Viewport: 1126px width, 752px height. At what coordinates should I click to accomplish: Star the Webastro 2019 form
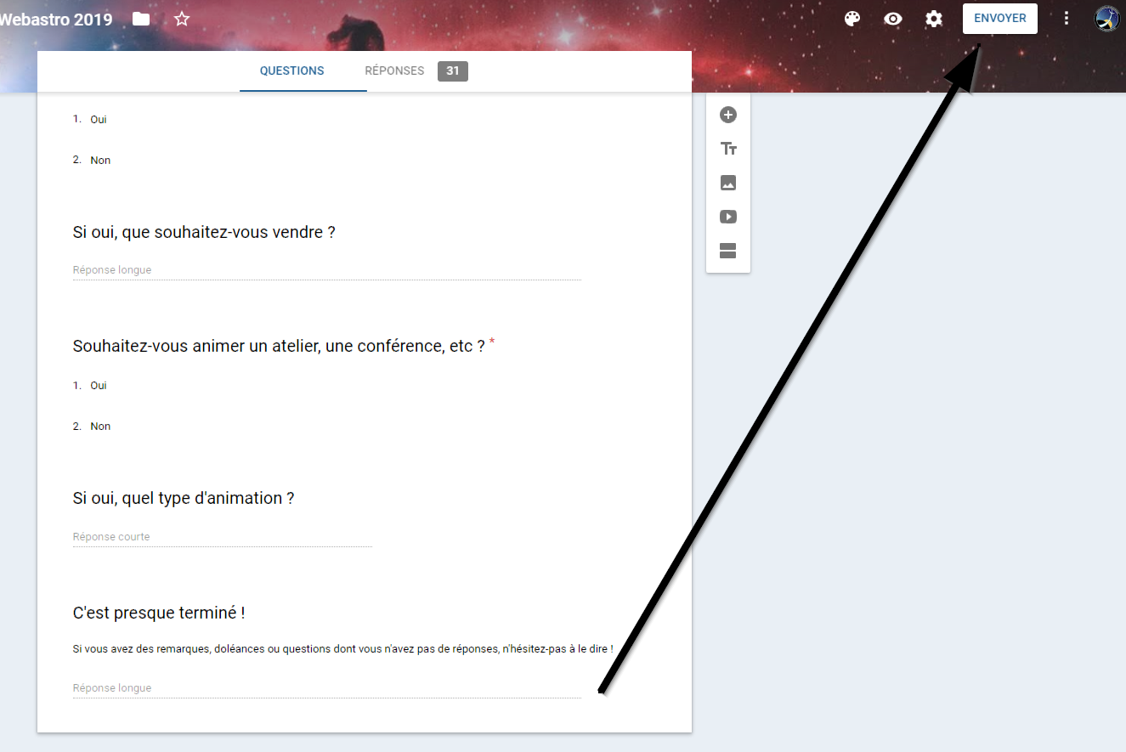click(182, 19)
